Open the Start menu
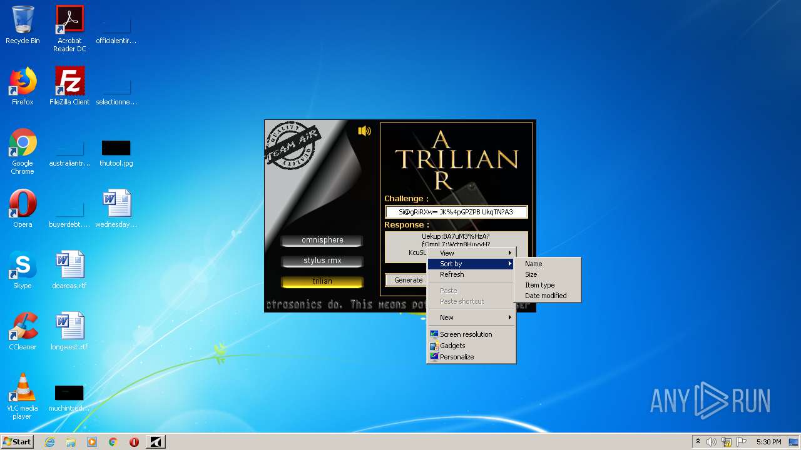The image size is (801, 450). tap(17, 442)
